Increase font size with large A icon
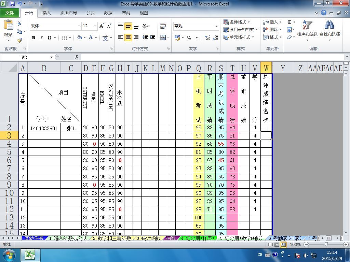 coord(102,26)
